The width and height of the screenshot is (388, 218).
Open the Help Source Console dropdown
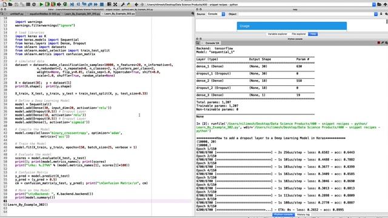click(x=223, y=14)
